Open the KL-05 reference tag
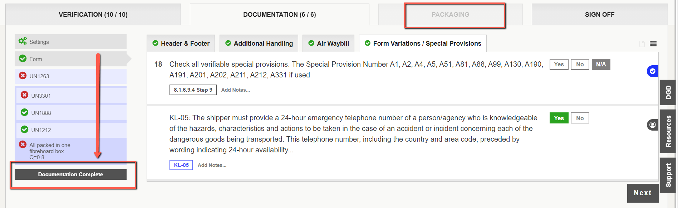Image resolution: width=678 pixels, height=208 pixels. (181, 165)
